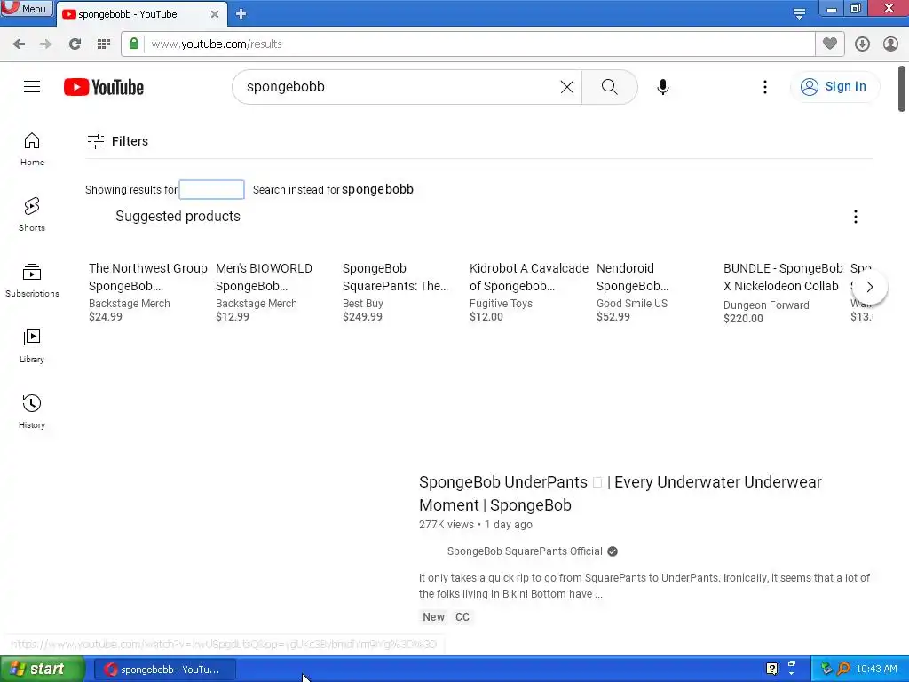Open History in the sidebar
Image resolution: width=909 pixels, height=682 pixels.
click(x=32, y=412)
